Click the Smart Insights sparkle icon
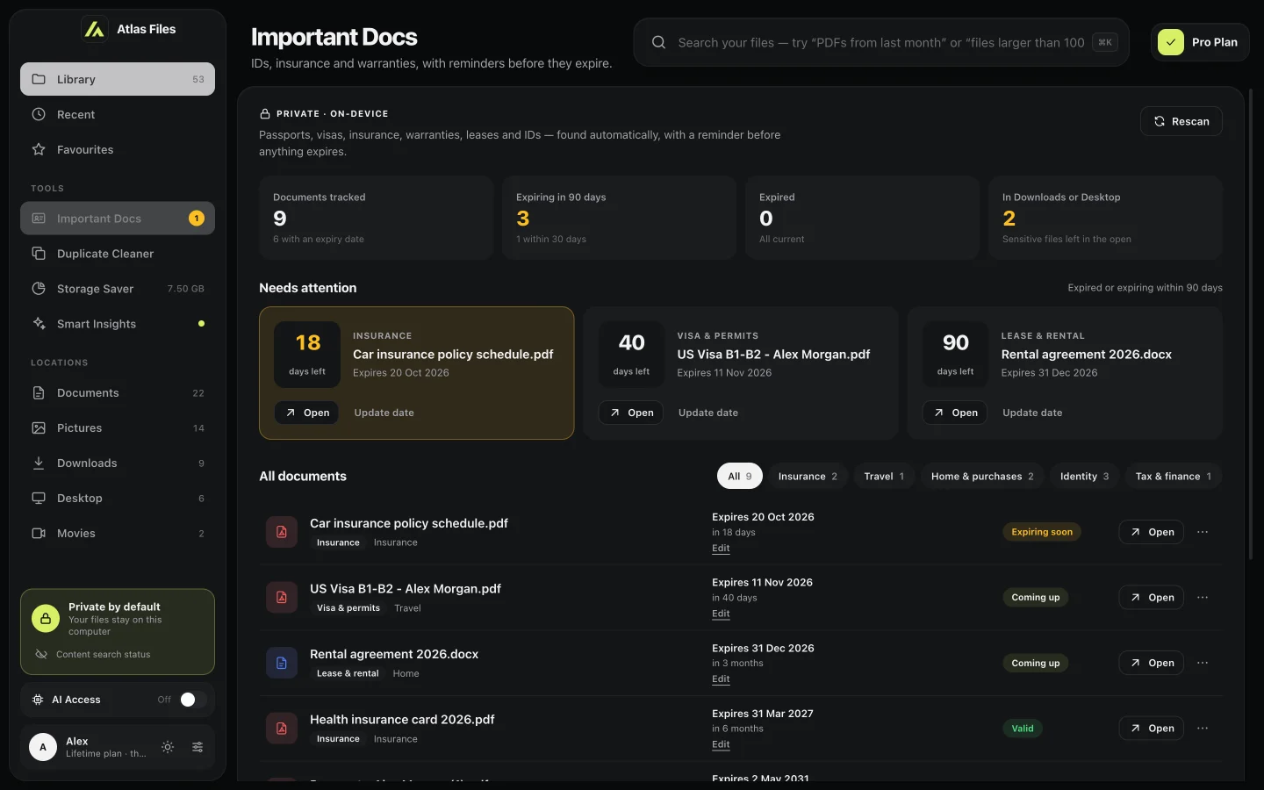1264x790 pixels. click(39, 324)
